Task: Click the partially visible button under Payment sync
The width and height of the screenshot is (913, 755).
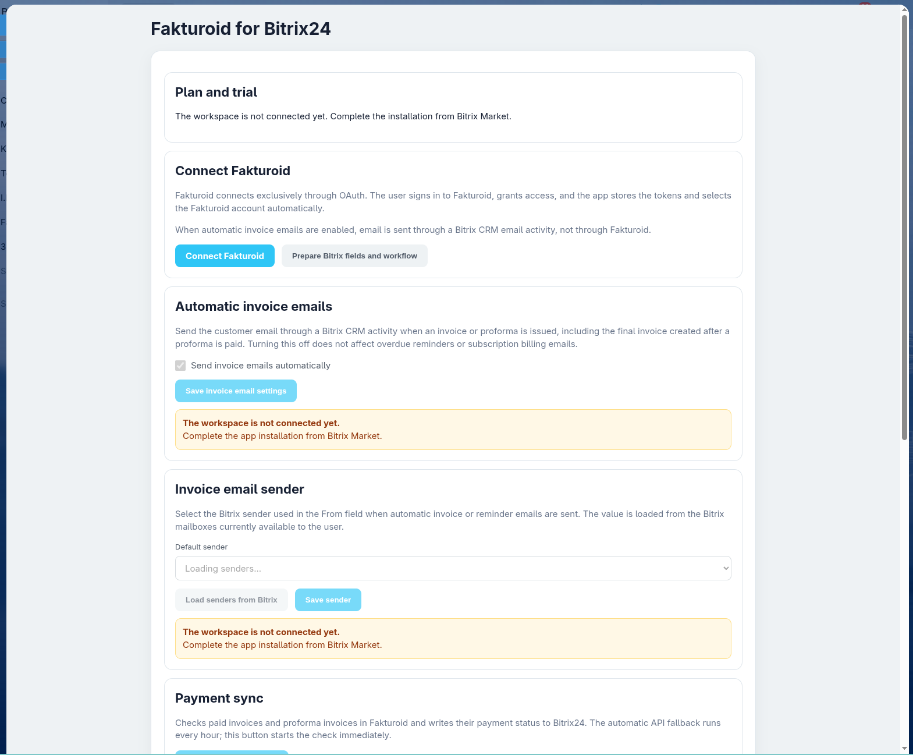Action: (232, 752)
